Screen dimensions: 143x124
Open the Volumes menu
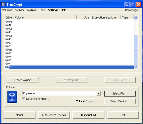point(7,10)
